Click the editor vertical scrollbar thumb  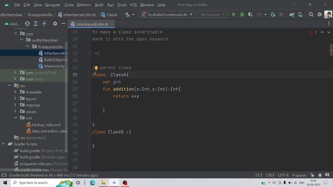[x=331, y=50]
